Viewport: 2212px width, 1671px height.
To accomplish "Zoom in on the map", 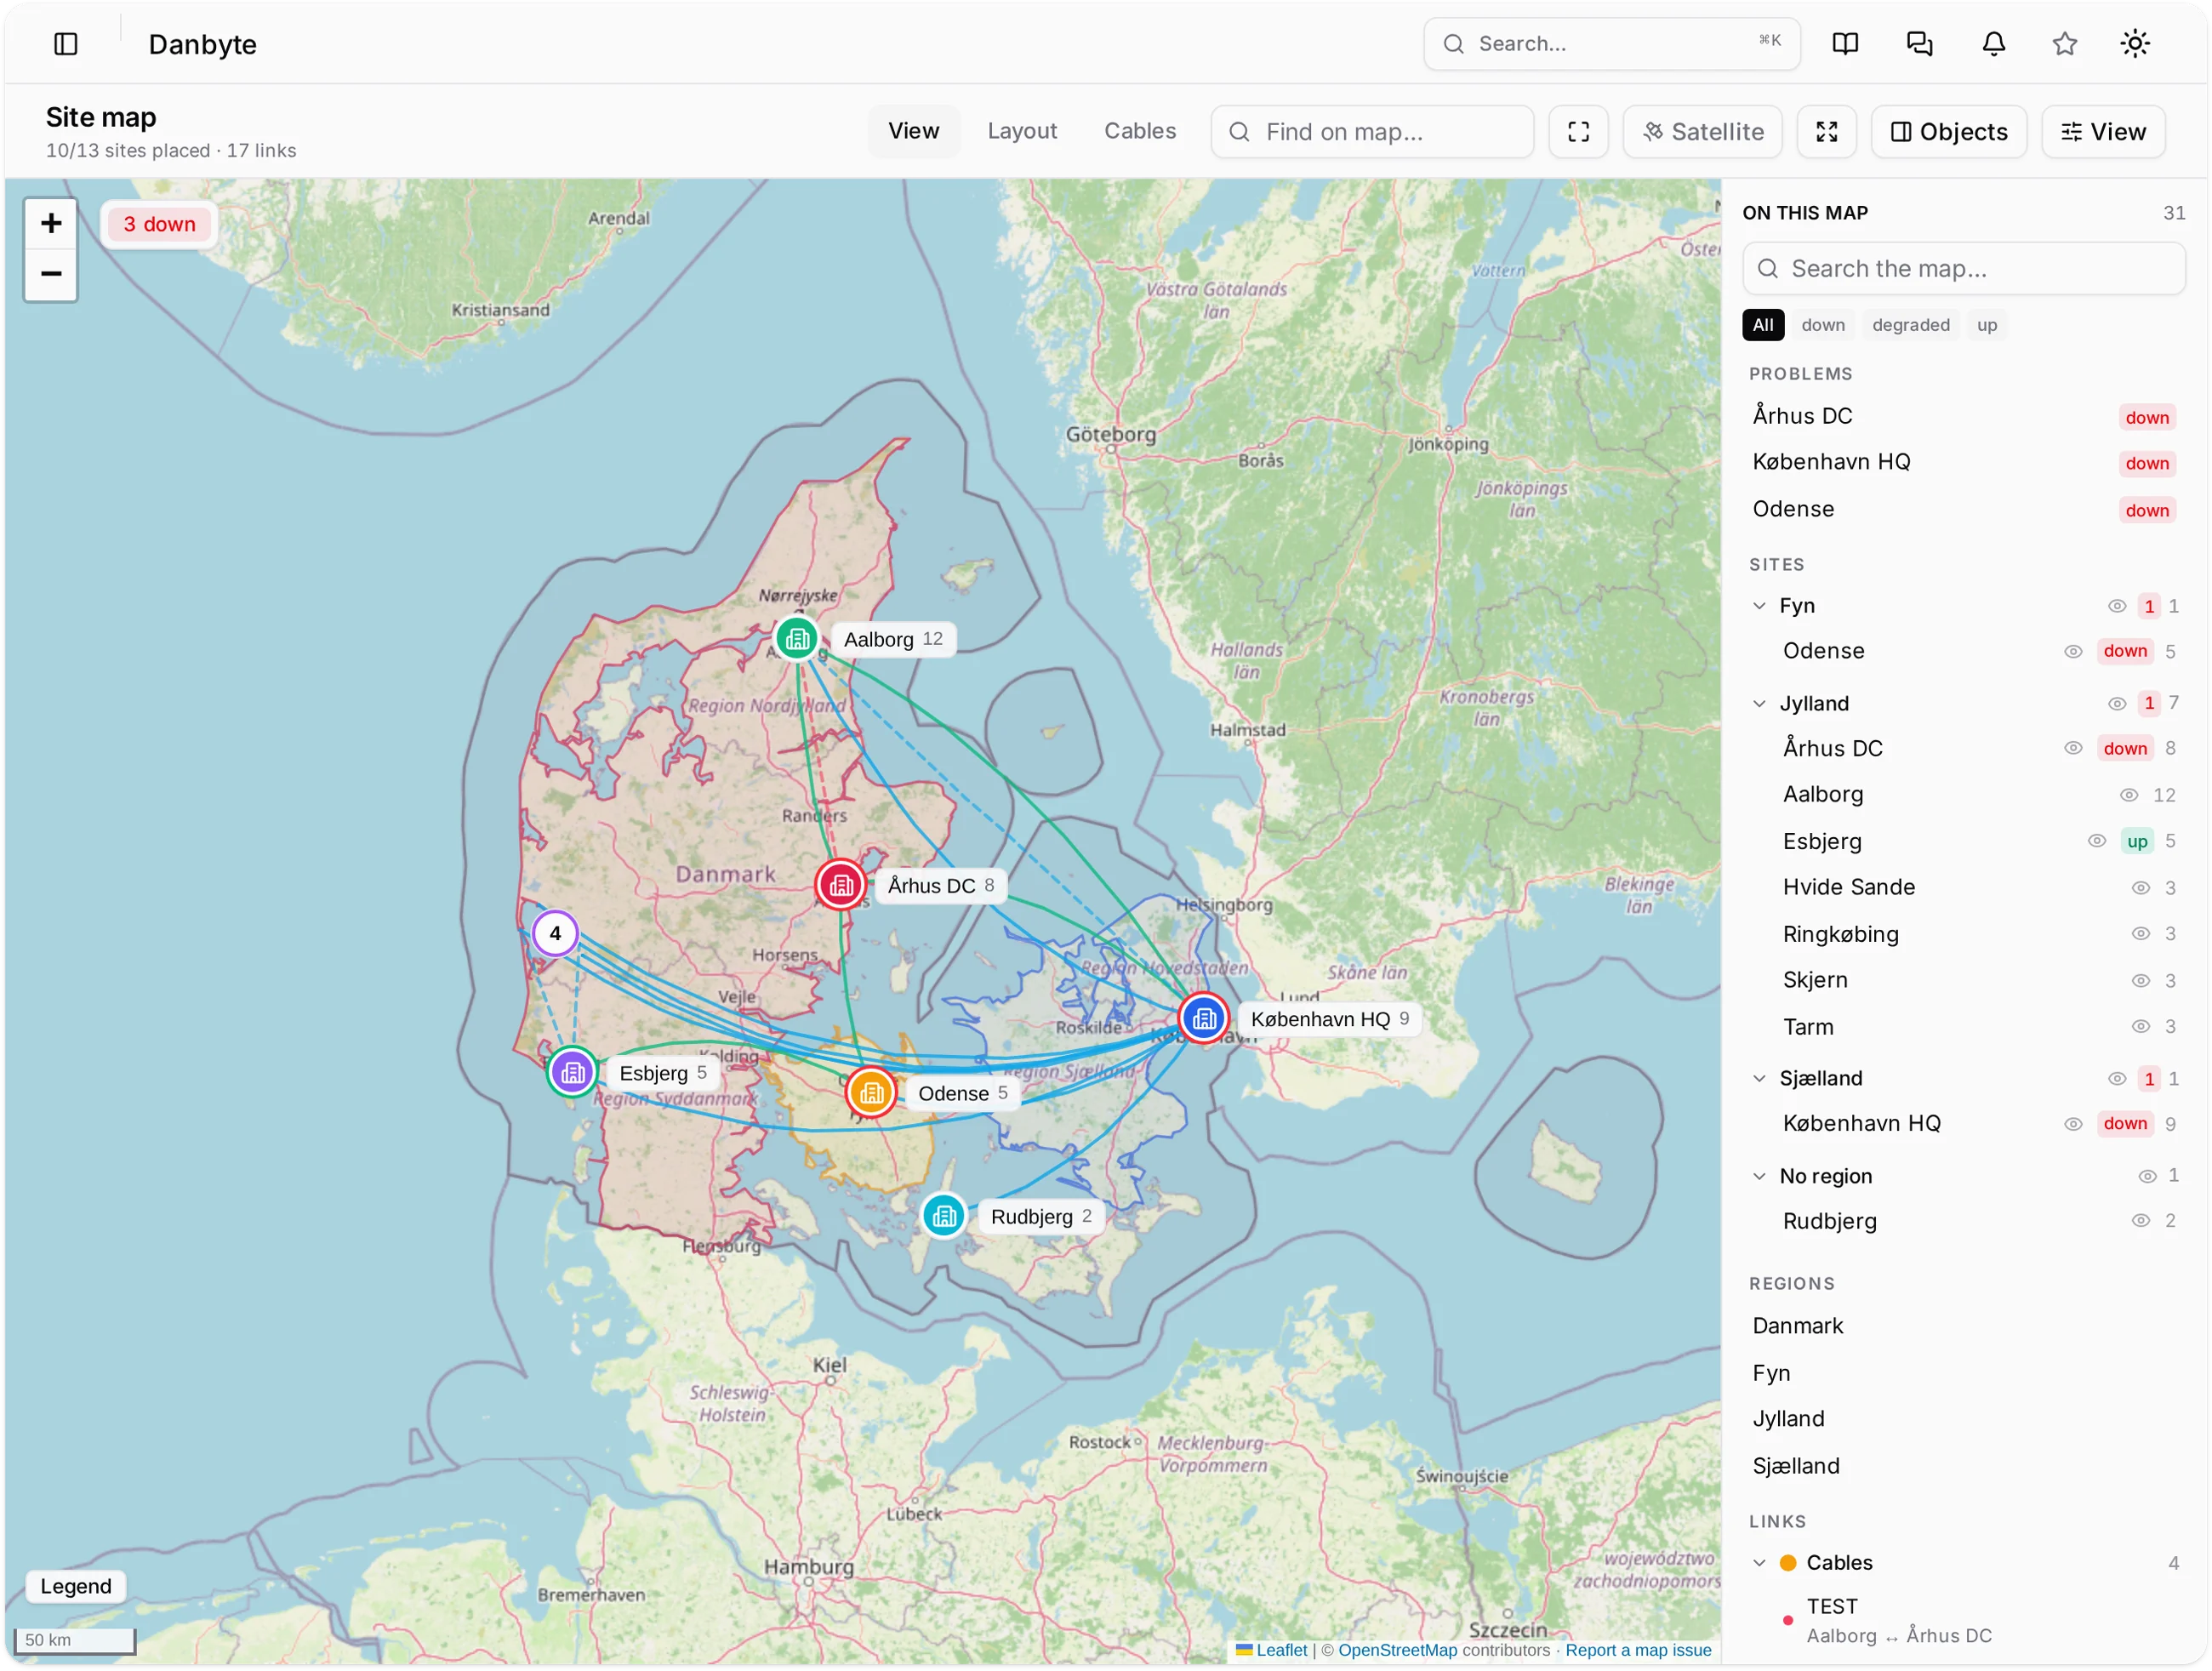I will coord(51,223).
